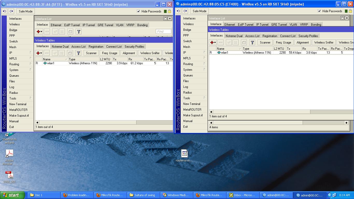354x199 pixels.
Task: Click Undo in the CT400 WinBox window
Action: click(x=178, y=11)
